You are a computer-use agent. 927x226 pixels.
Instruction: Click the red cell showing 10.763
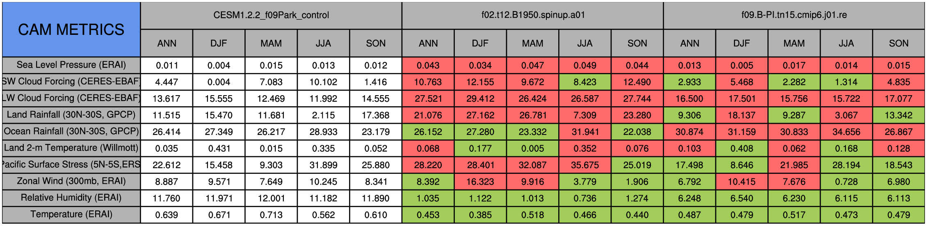[x=428, y=82]
